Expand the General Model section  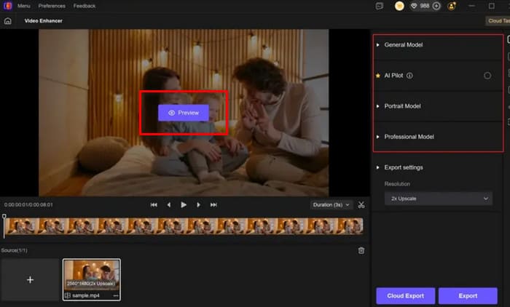[x=404, y=45]
